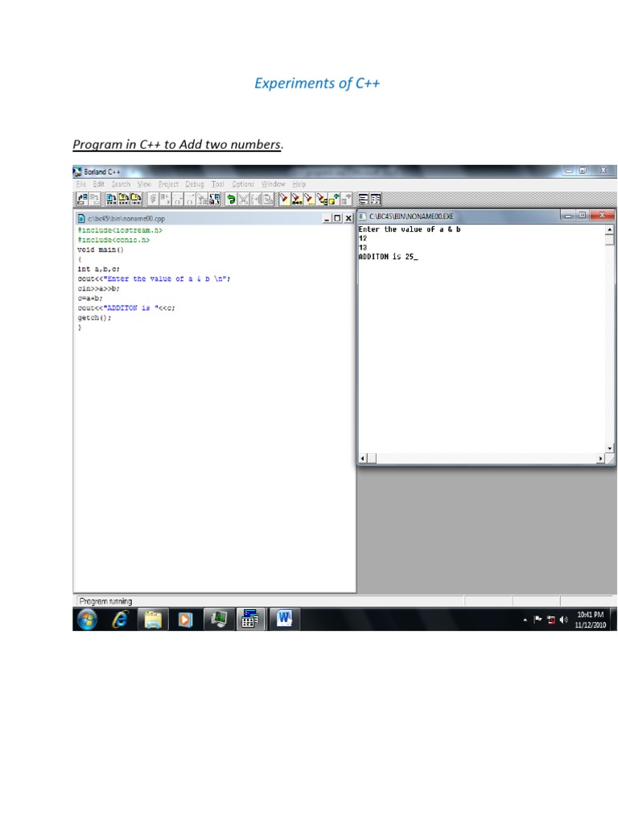The image size is (618, 824).
Task: Click the gray box with arrow icon
Action: coord(346,200)
